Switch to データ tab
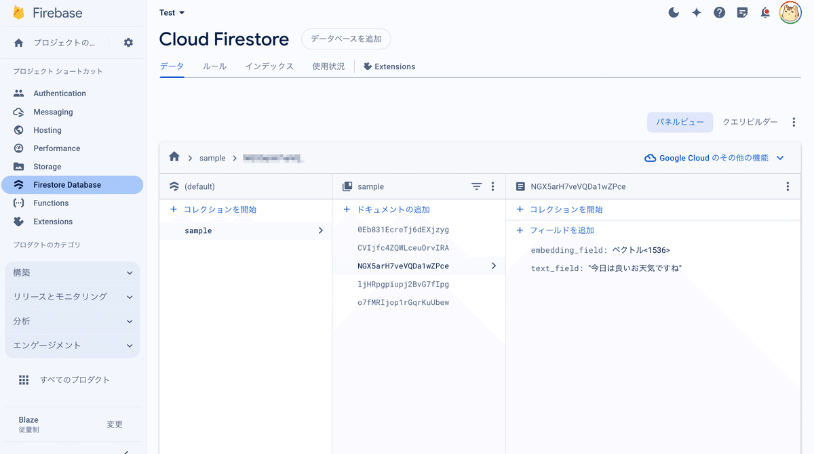Viewport: 814px width, 454px height. pyautogui.click(x=172, y=66)
